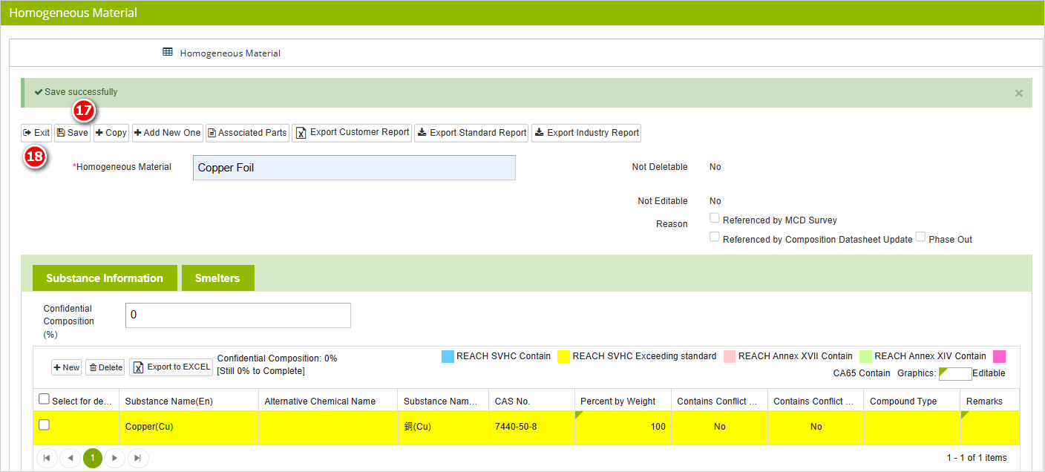Viewport: 1045px width, 472px height.
Task: Sort by Alternative Chemical Name column
Action: 328,401
